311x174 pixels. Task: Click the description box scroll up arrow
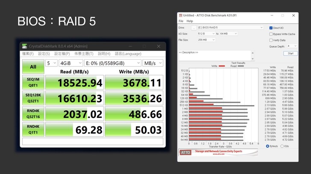(252, 53)
